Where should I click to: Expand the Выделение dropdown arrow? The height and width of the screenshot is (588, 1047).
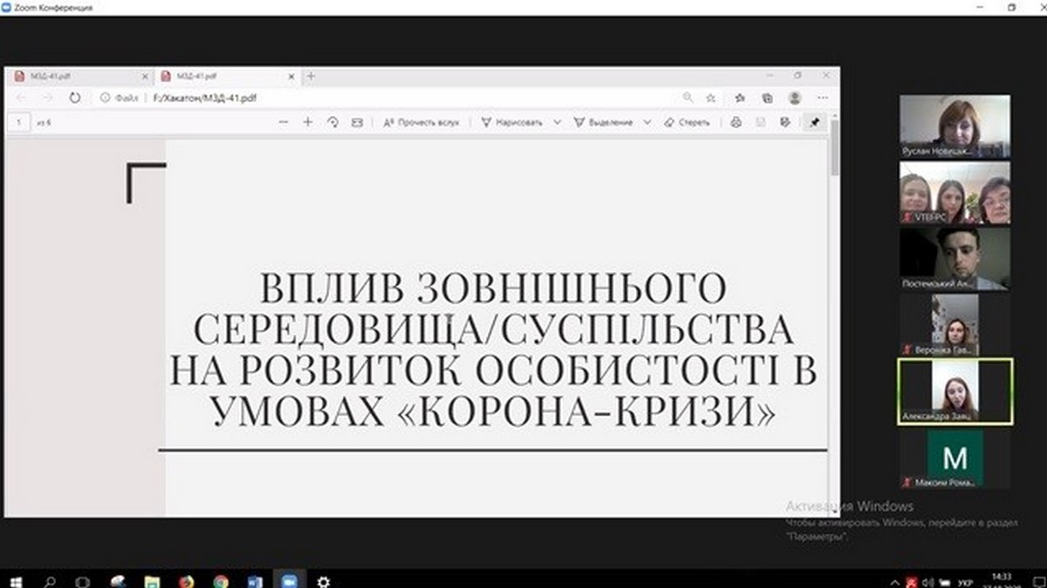click(647, 123)
